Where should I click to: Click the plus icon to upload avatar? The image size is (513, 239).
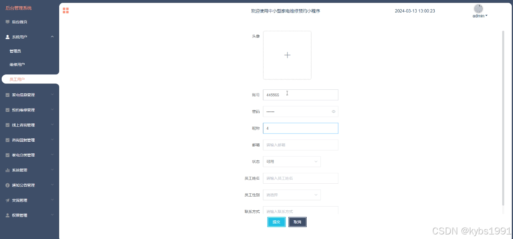[287, 55]
